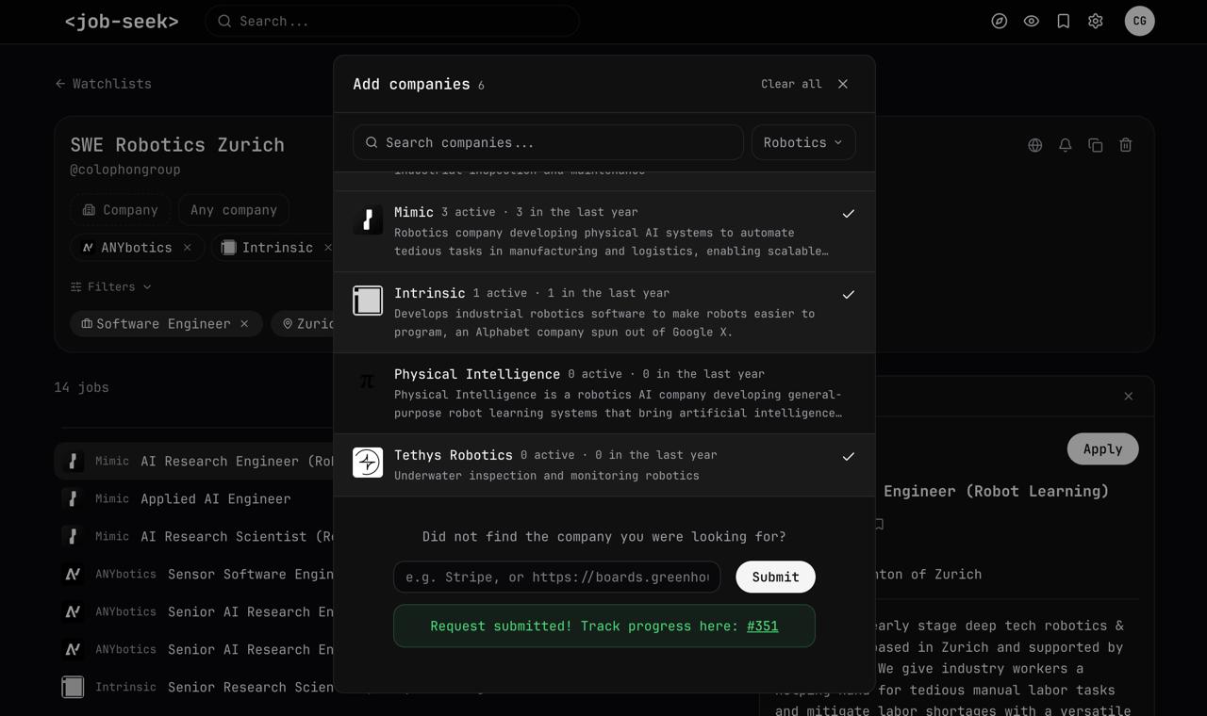The height and width of the screenshot is (716, 1207).
Task: Open the CG user avatar menu
Action: coord(1140,21)
